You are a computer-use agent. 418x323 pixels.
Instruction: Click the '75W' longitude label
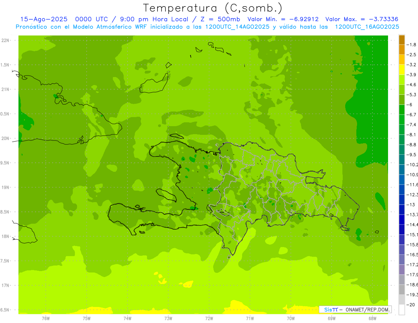[87, 318]
